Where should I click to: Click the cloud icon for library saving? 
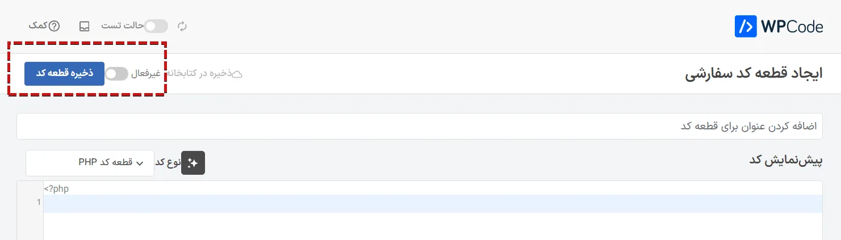238,74
